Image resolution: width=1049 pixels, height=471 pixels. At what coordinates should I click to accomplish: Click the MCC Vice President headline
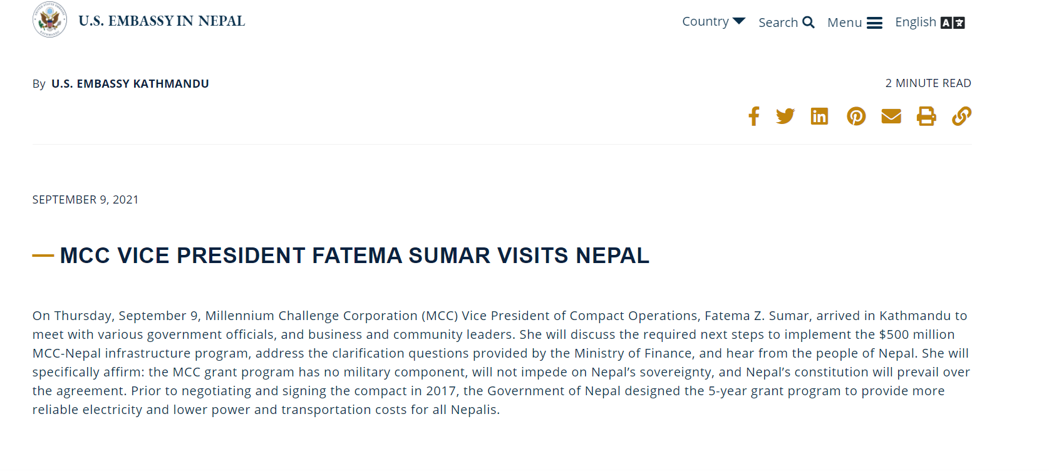(x=354, y=256)
